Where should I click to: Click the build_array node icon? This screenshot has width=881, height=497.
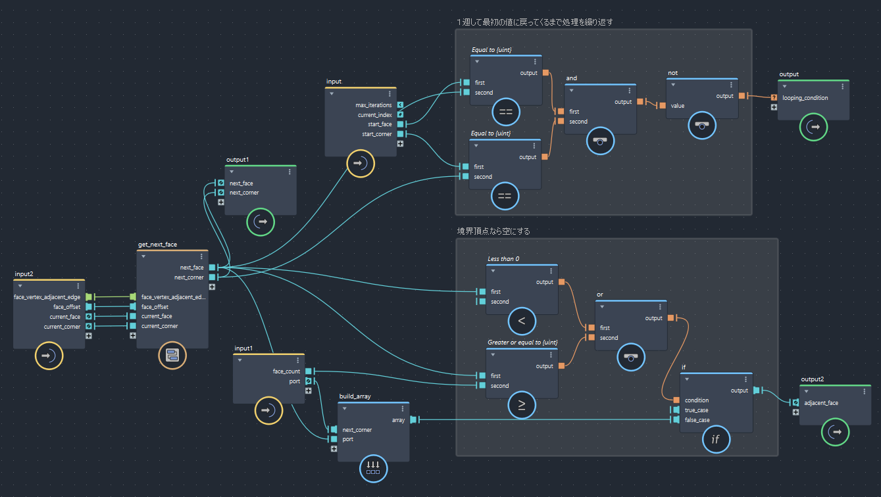pos(373,469)
